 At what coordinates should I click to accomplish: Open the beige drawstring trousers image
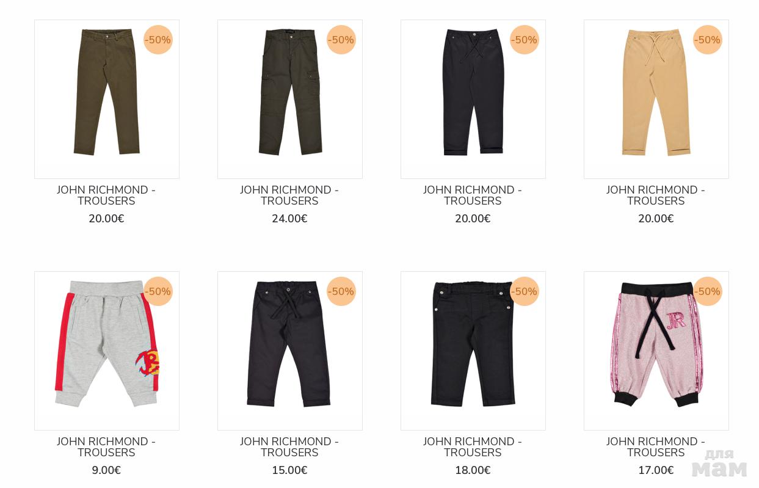tap(656, 99)
